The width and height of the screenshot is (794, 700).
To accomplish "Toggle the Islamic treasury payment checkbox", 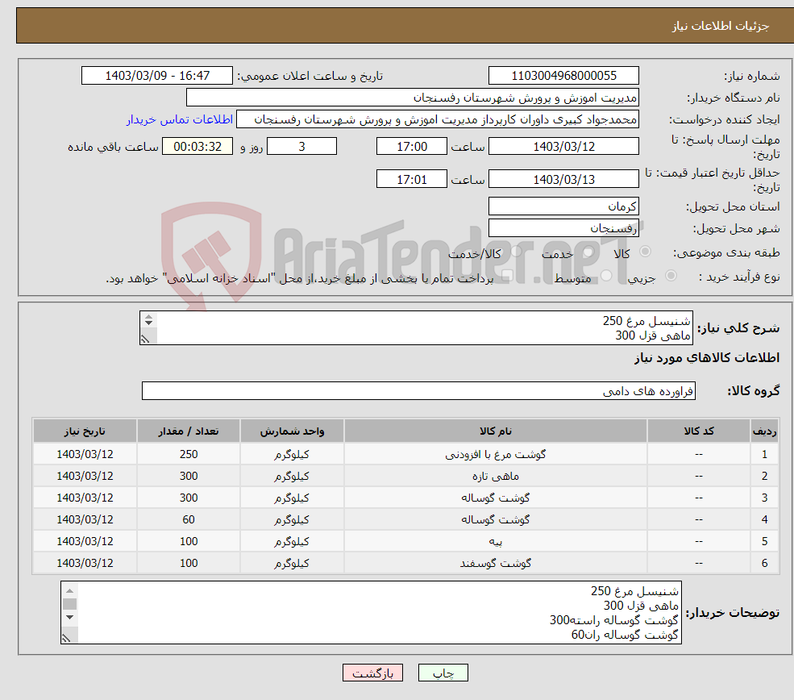I will coord(507,276).
